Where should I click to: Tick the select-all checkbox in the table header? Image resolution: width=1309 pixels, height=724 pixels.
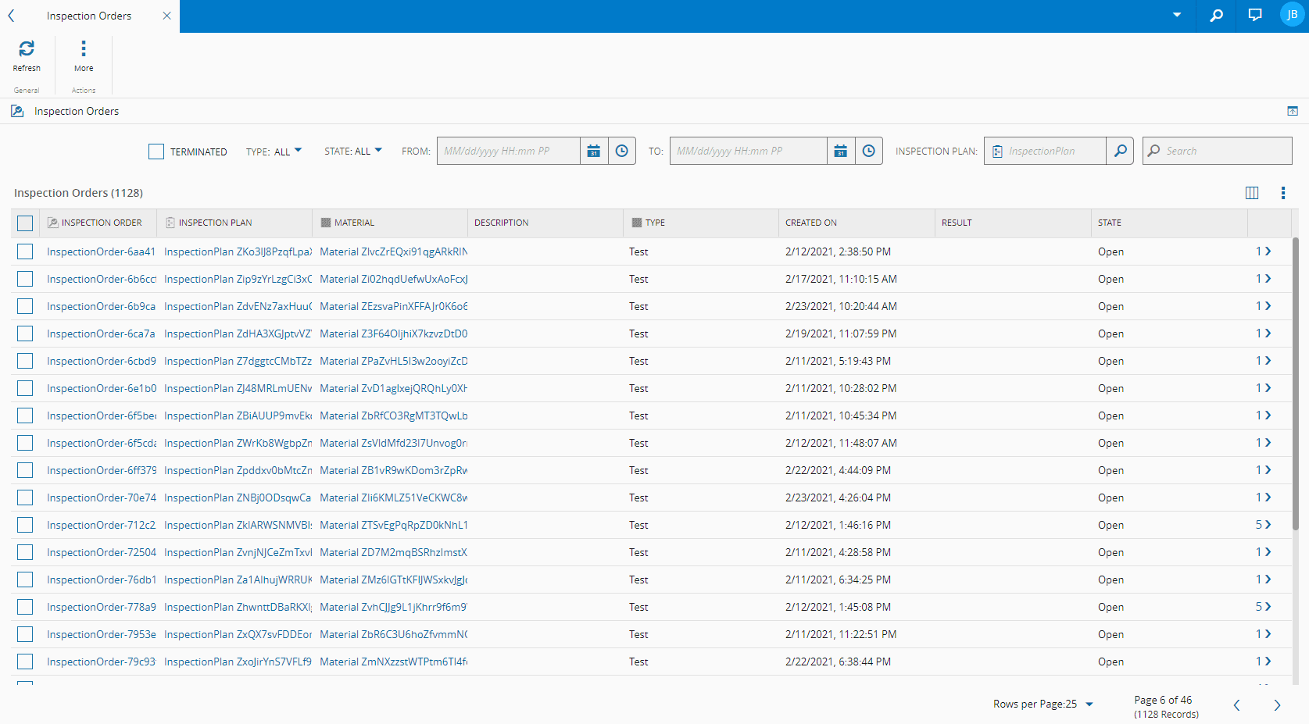25,223
